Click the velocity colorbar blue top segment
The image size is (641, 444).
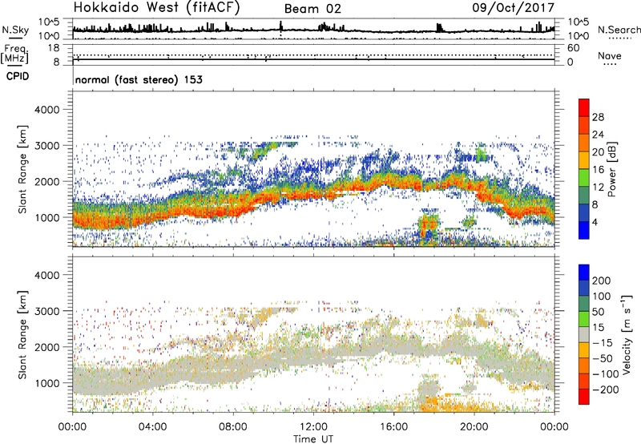tap(584, 272)
